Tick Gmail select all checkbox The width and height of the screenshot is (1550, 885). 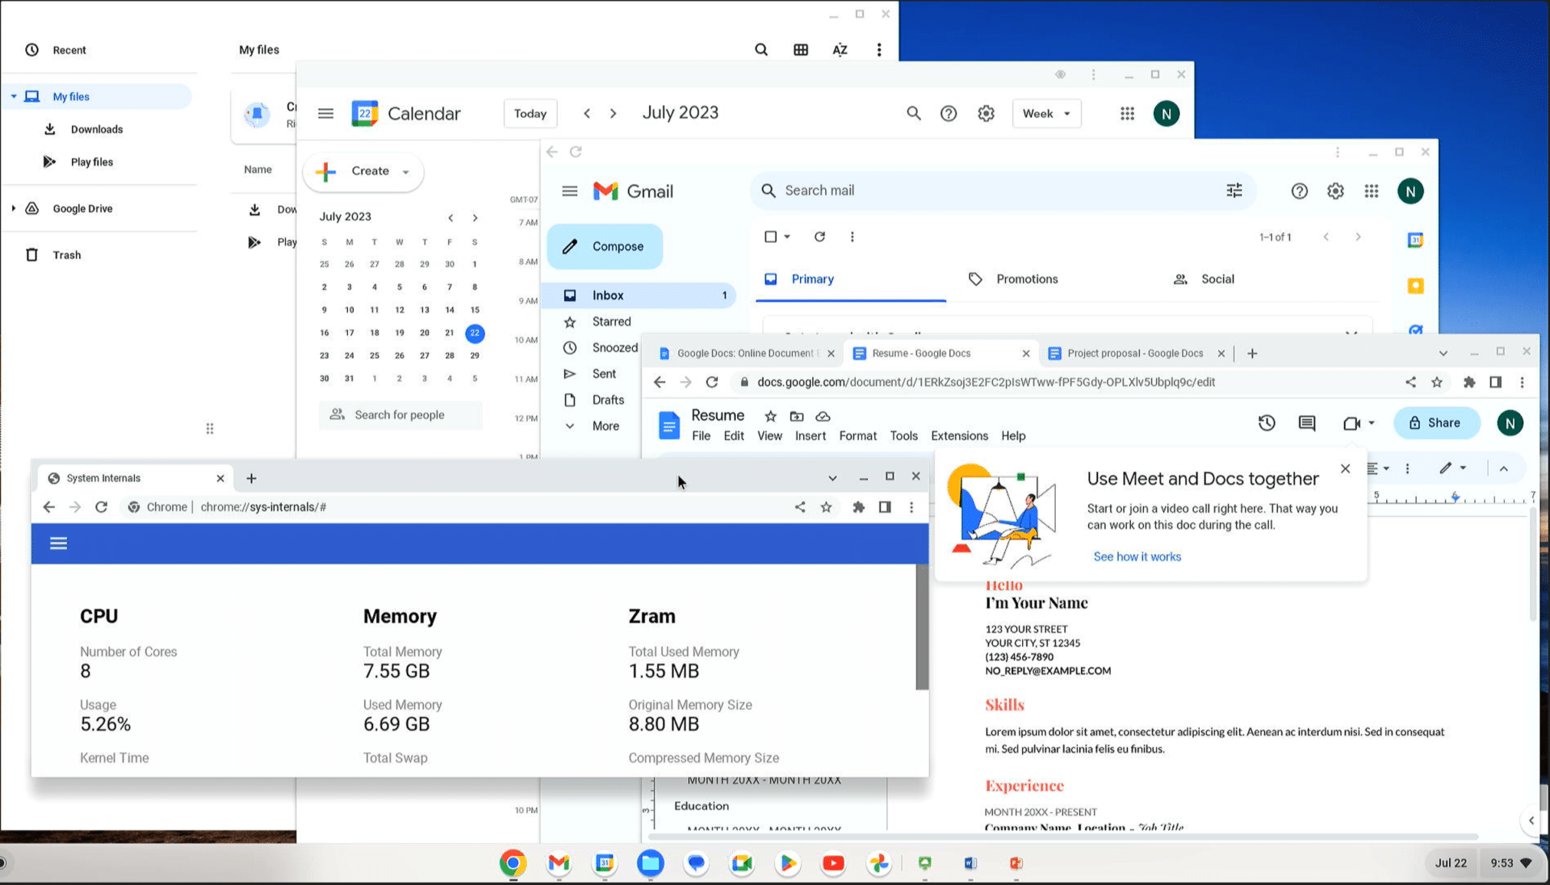(770, 237)
